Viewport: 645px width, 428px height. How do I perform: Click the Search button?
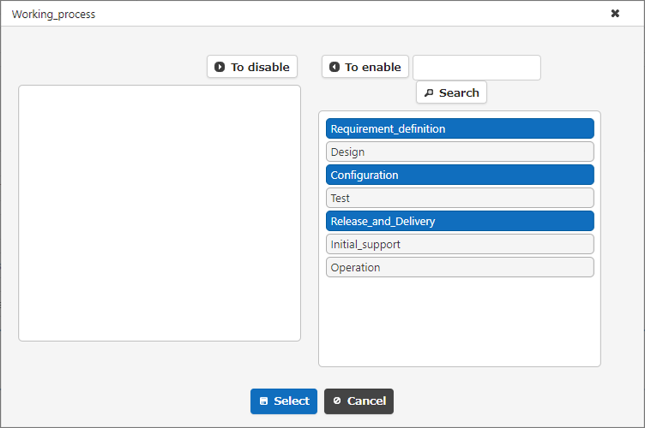[x=452, y=92]
